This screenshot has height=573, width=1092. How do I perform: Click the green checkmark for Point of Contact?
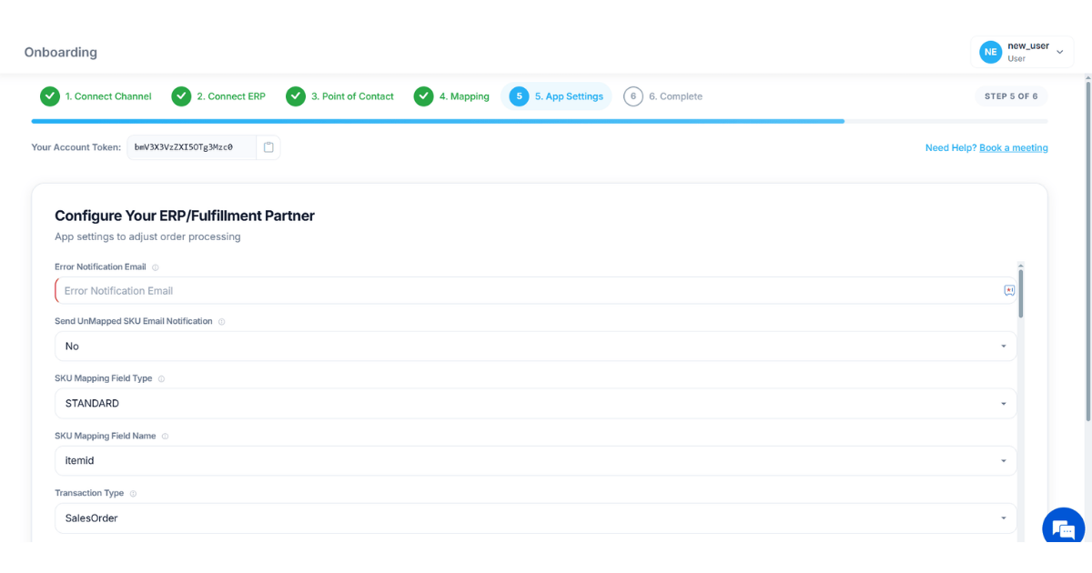tap(295, 96)
